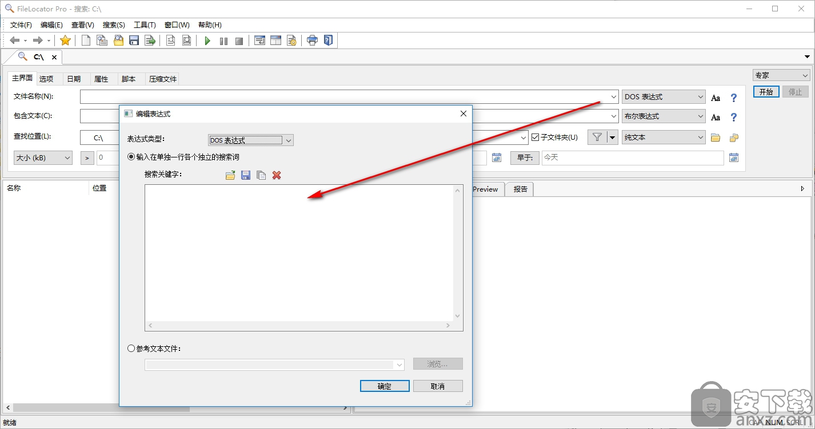Open favorites via the star toolbar icon
This screenshot has width=815, height=429.
click(x=65, y=41)
